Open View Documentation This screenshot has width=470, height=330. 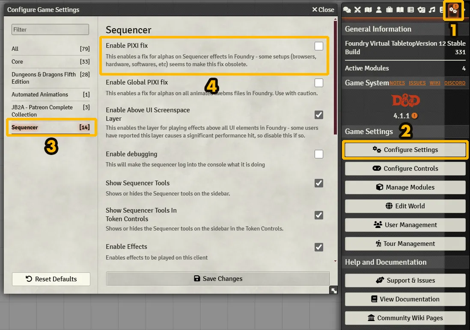pyautogui.click(x=405, y=299)
